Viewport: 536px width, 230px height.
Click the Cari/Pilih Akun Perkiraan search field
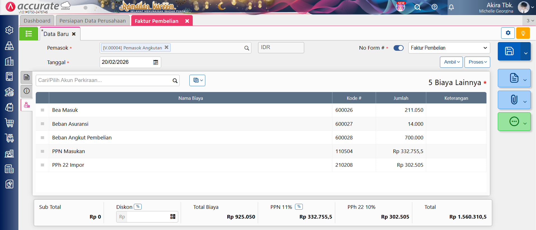[104, 80]
